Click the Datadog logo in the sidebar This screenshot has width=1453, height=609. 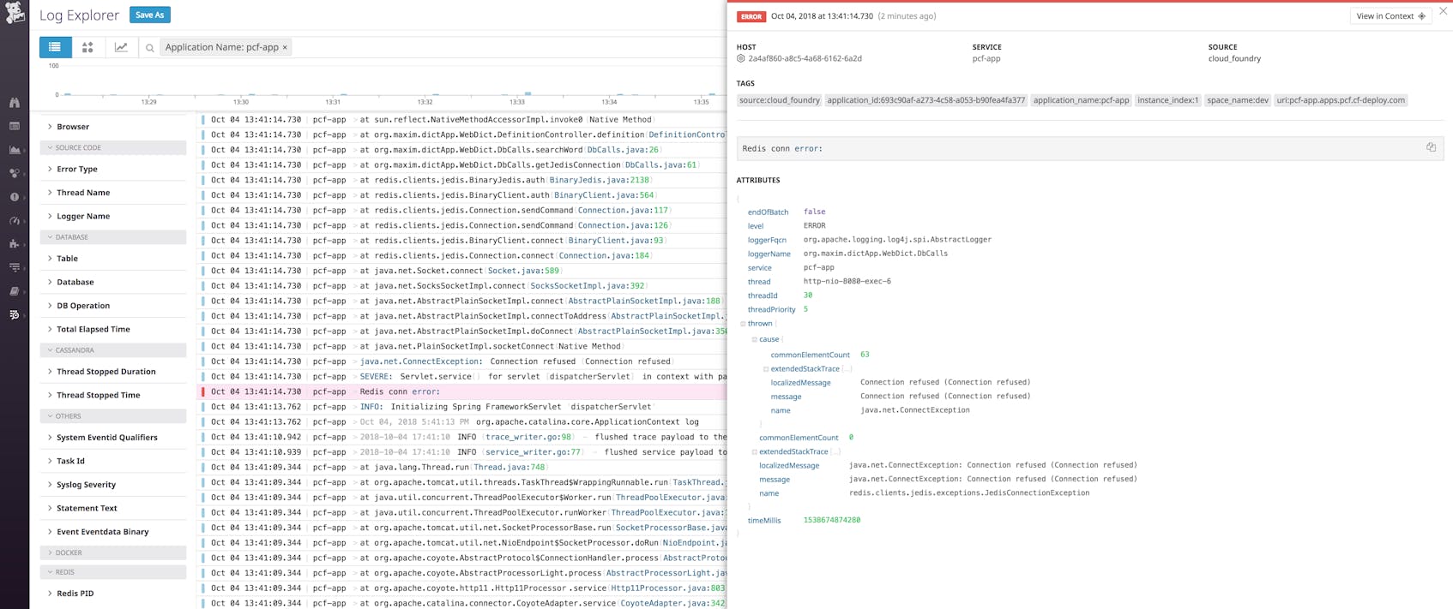(x=15, y=12)
